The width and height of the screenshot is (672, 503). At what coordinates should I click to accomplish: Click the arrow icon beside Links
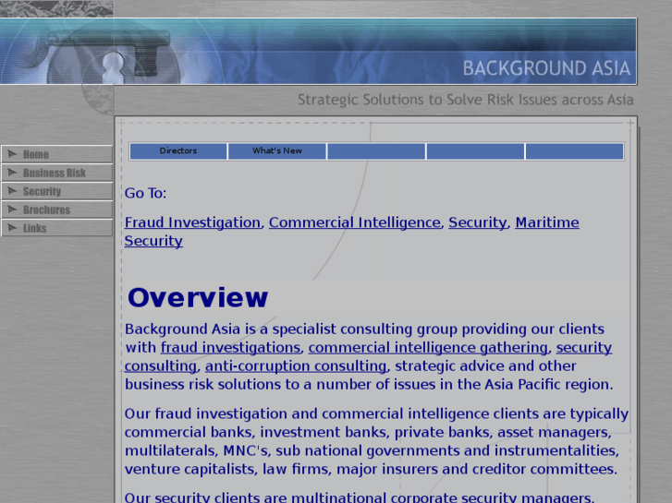point(12,227)
